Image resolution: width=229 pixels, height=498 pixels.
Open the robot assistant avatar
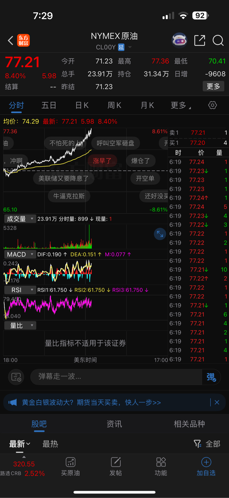179,40
